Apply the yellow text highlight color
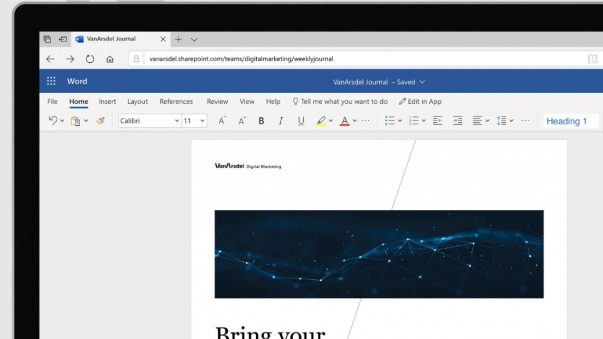The image size is (603, 339). pyautogui.click(x=321, y=121)
